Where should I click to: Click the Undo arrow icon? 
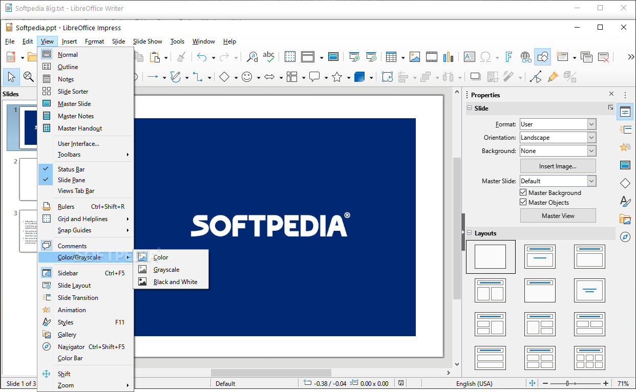click(202, 57)
